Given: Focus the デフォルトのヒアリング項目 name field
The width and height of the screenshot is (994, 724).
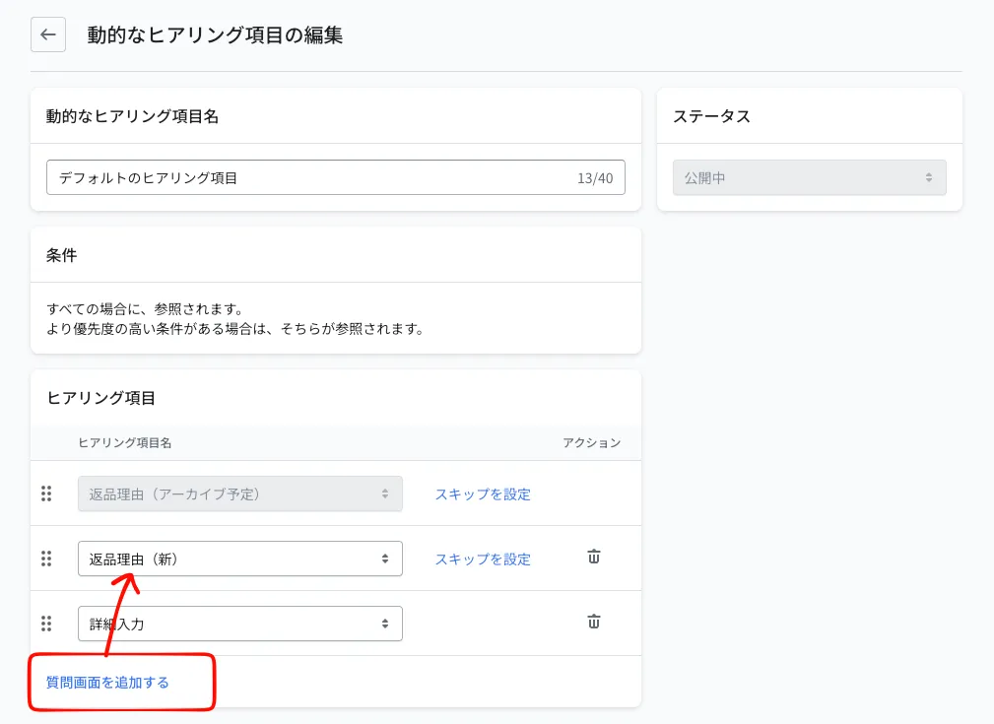Looking at the screenshot, I should pos(335,177).
